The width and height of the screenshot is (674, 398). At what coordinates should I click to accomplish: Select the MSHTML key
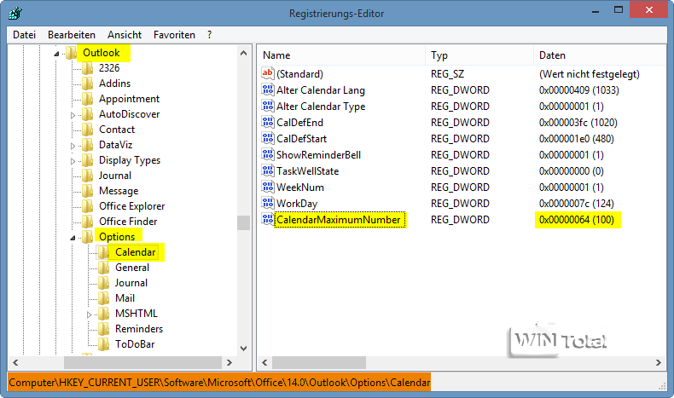click(x=137, y=314)
